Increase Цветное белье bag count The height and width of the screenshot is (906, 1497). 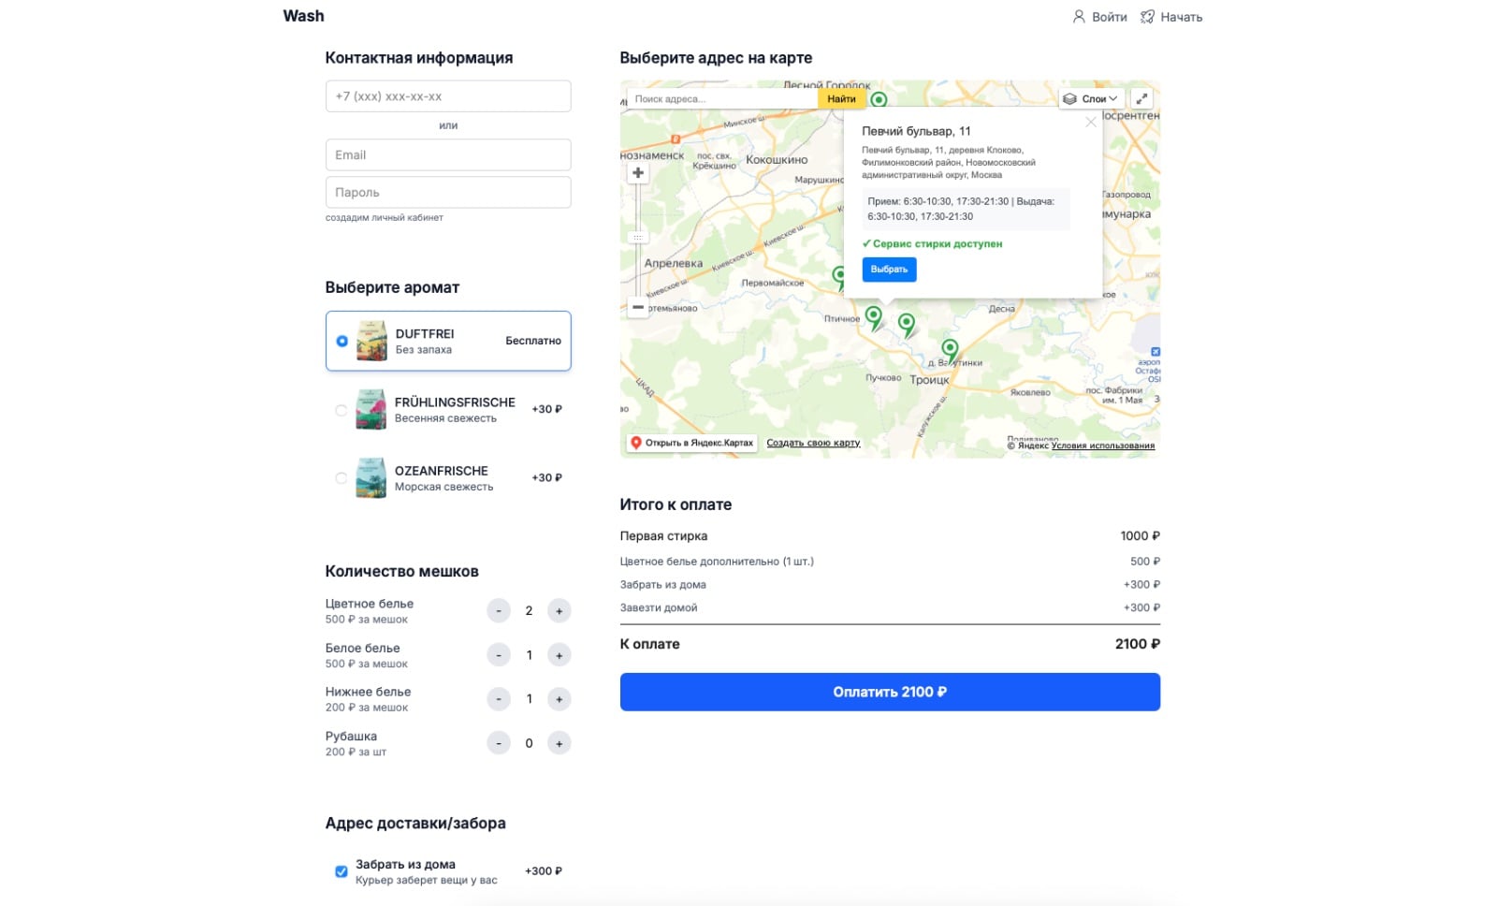tap(559, 611)
